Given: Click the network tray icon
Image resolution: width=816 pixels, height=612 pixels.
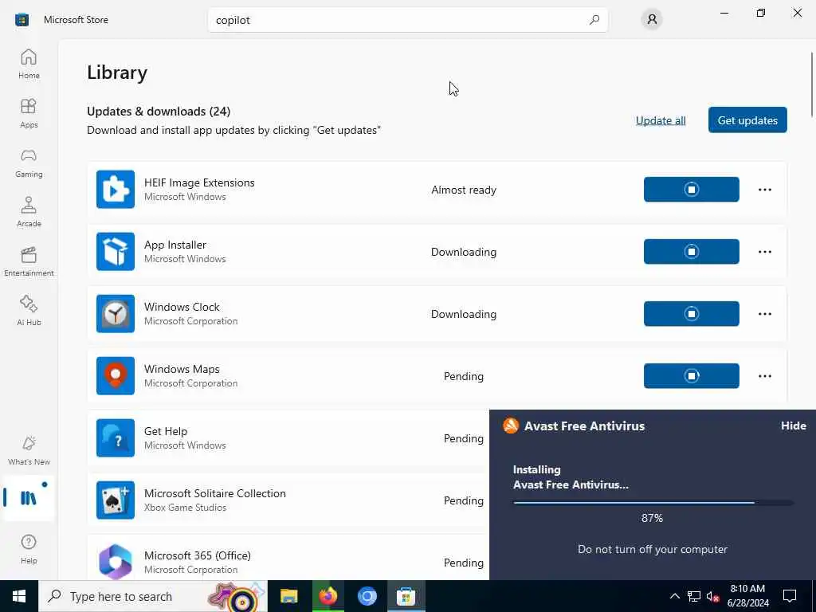Looking at the screenshot, I should [694, 596].
